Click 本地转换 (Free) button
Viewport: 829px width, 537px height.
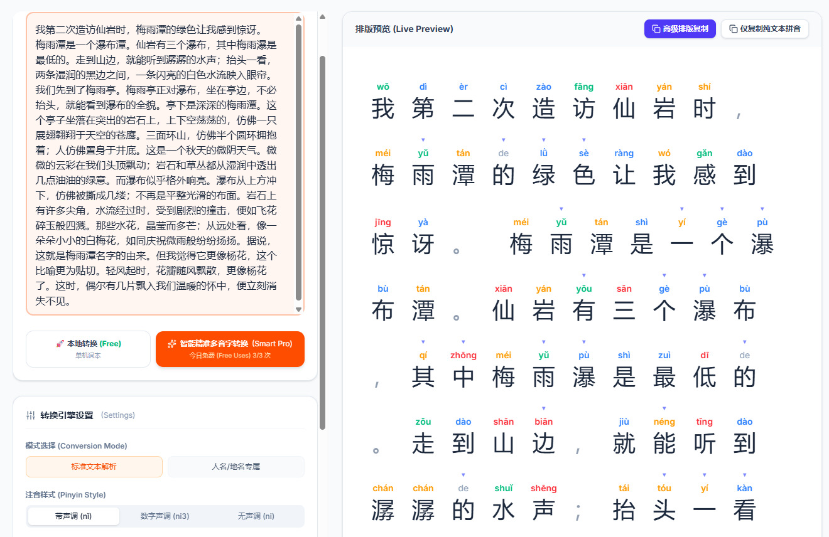point(88,349)
